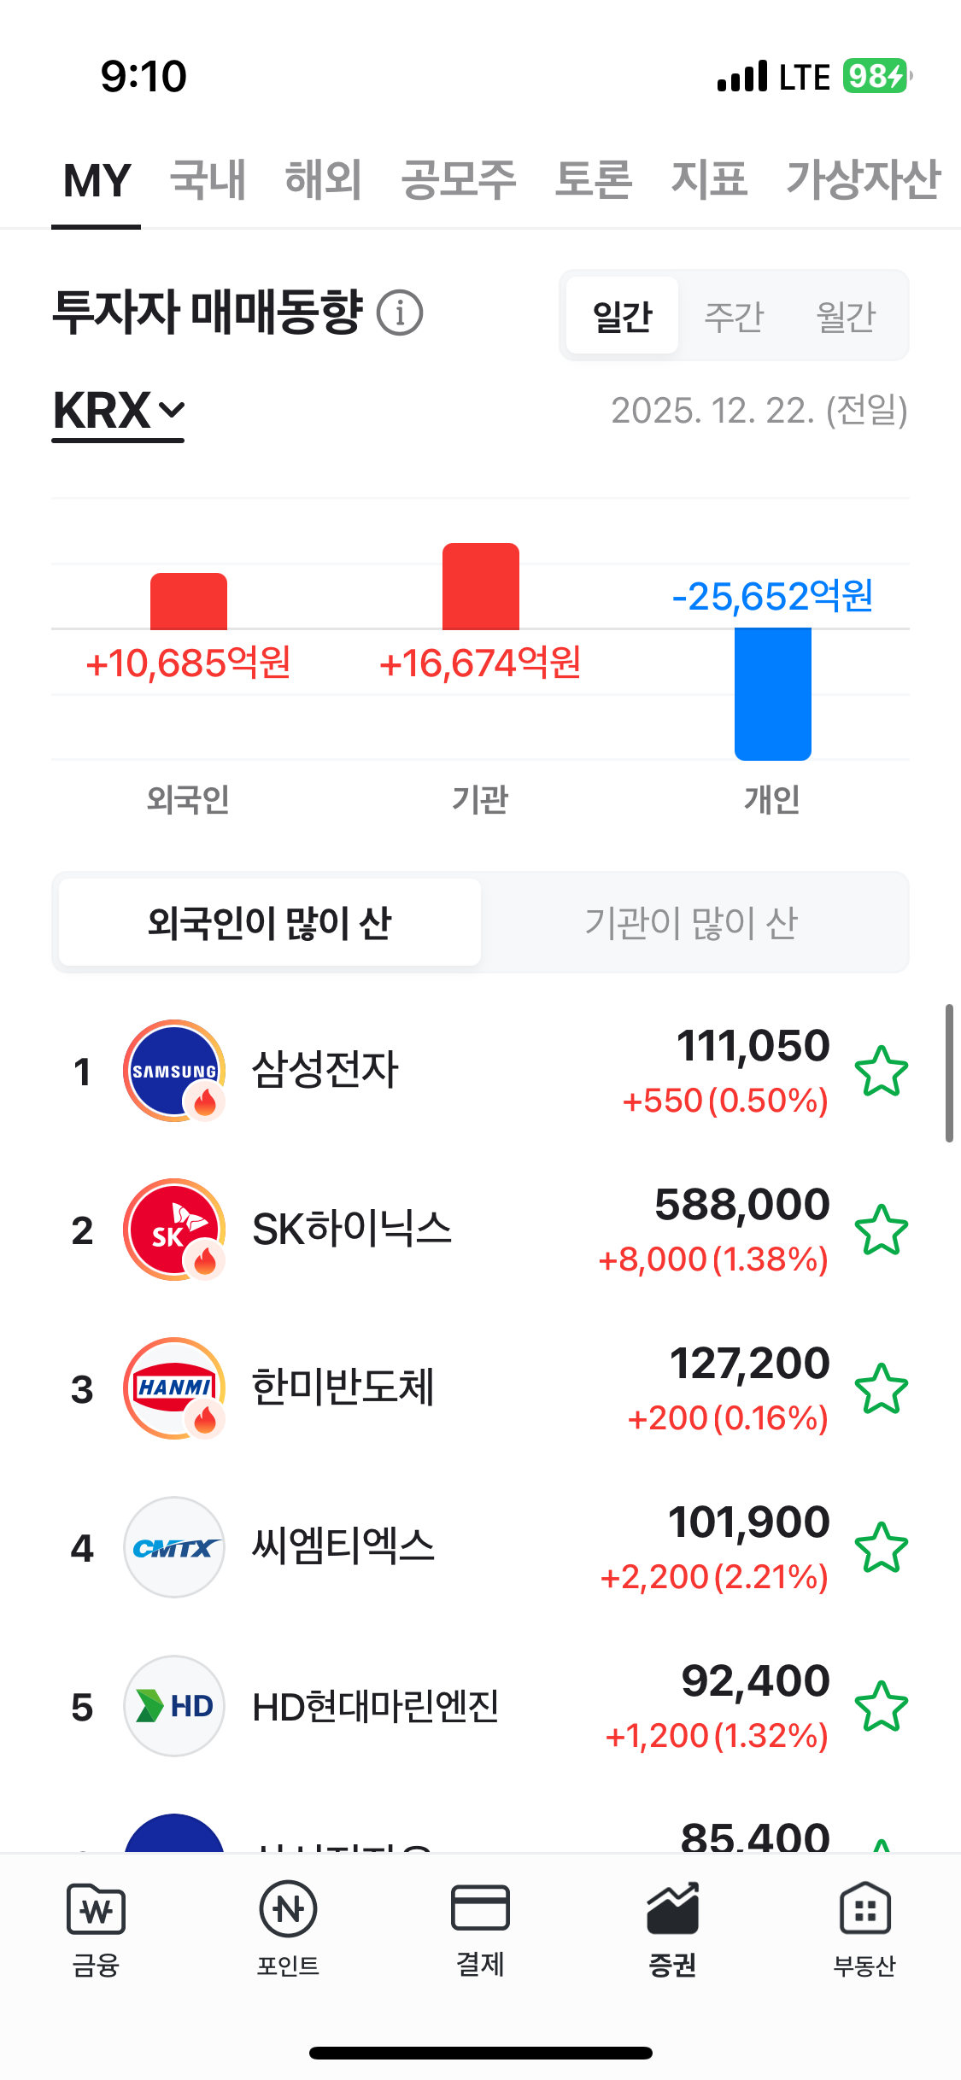Open the 부동산 building icon
This screenshot has width=961, height=2080.
(x=864, y=1908)
